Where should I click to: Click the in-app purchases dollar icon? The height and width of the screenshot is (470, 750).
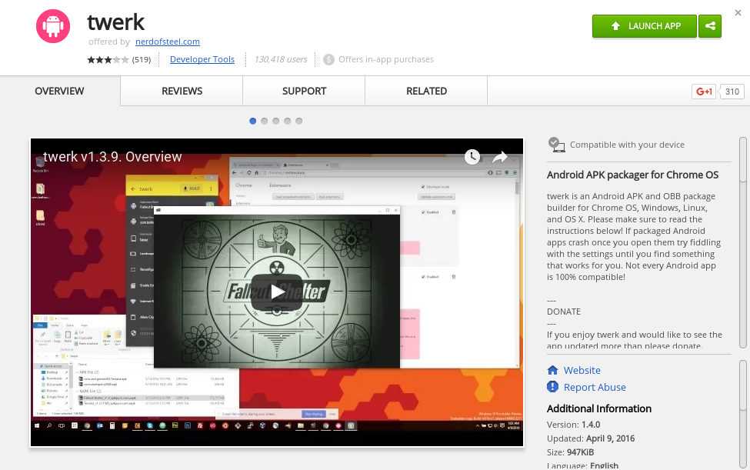(x=328, y=60)
